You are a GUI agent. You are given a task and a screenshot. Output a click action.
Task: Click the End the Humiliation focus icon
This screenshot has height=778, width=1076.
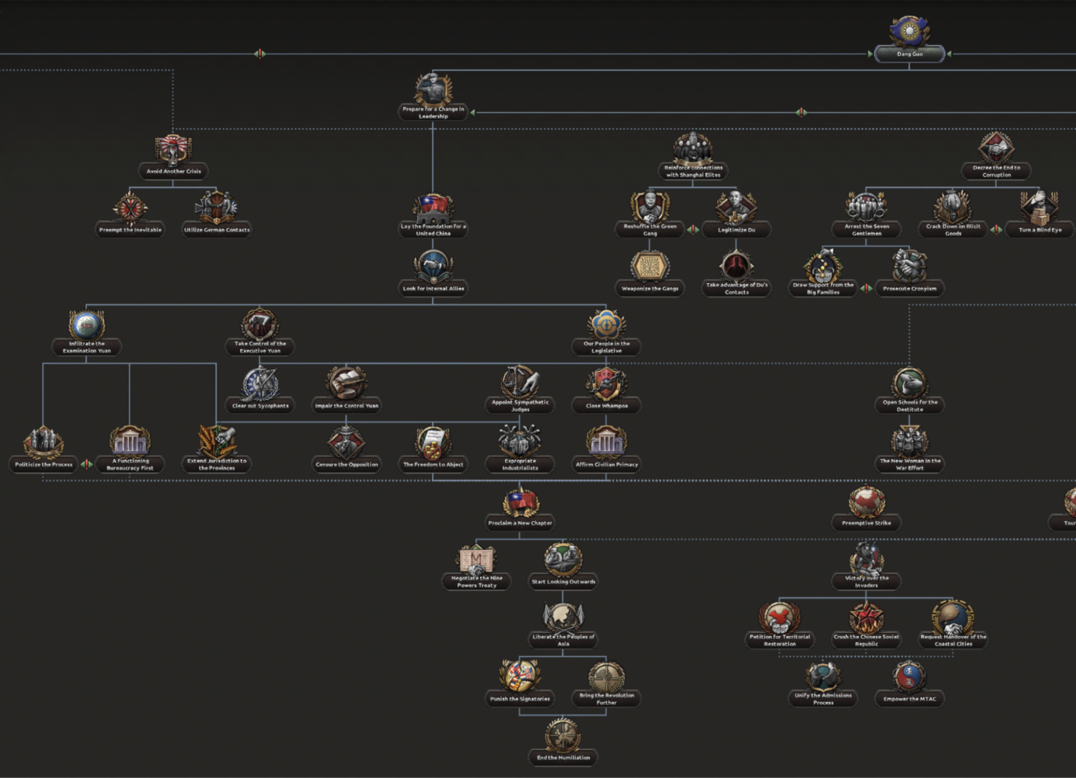(563, 735)
